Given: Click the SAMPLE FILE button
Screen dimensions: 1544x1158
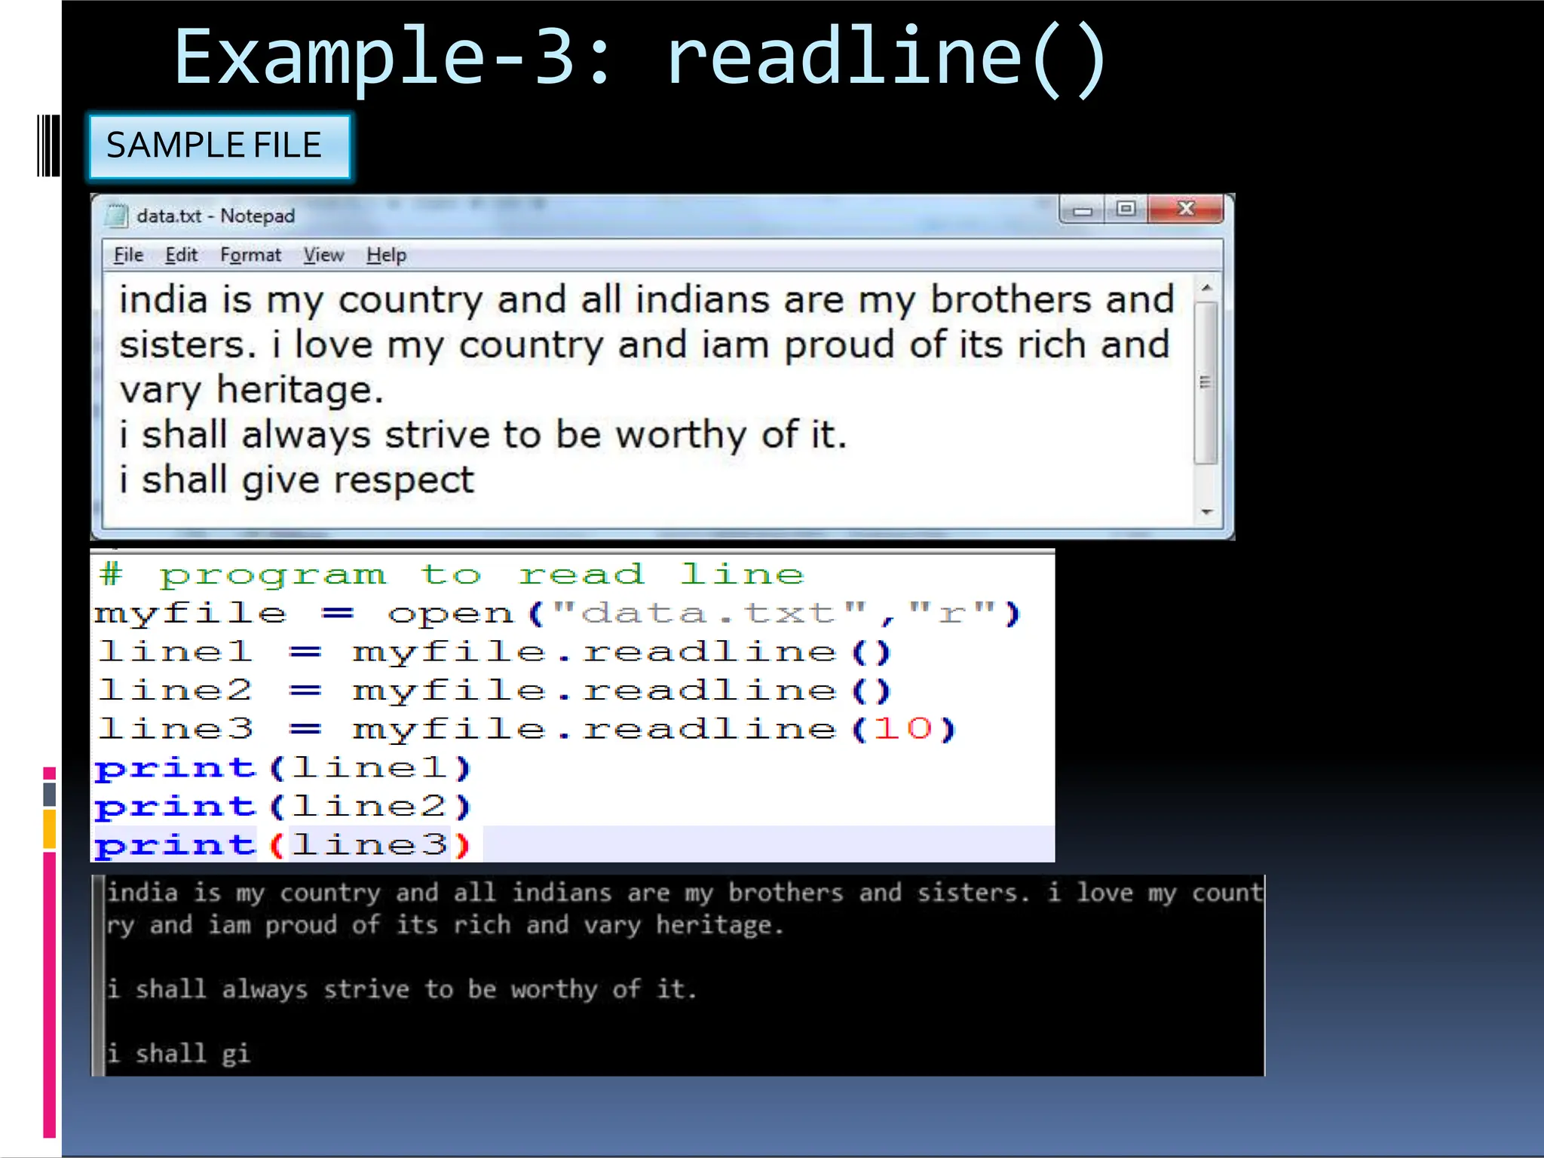Looking at the screenshot, I should pyautogui.click(x=219, y=146).
